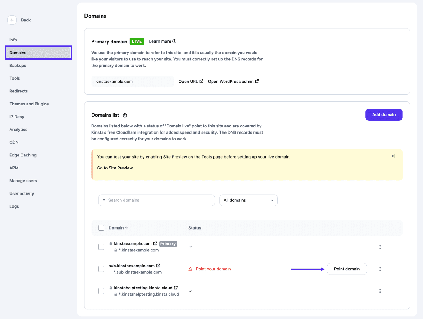Click the Add domain button

pos(384,115)
